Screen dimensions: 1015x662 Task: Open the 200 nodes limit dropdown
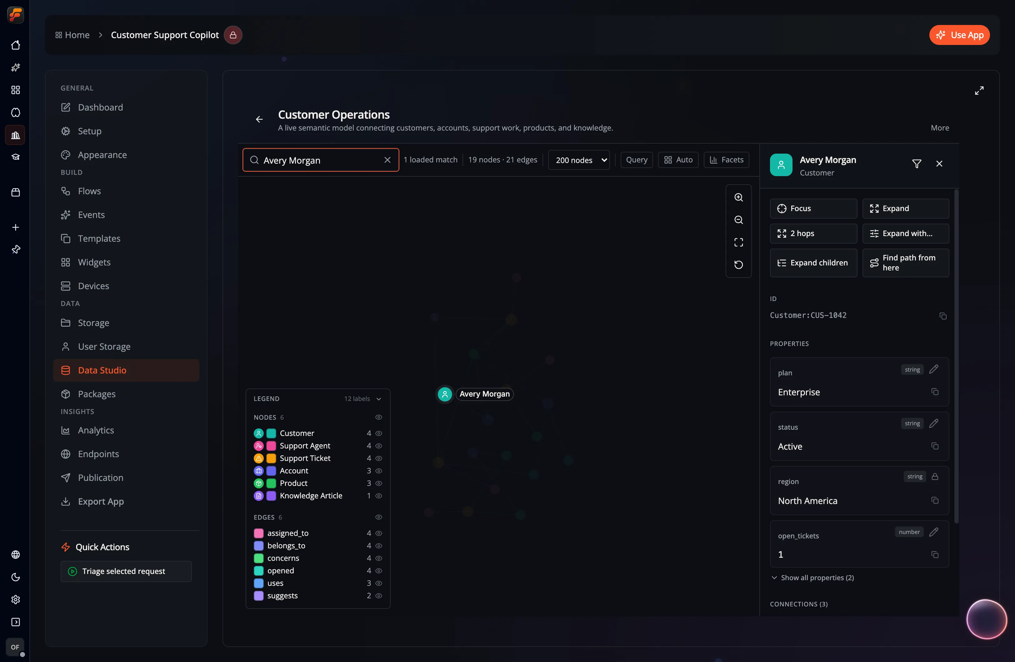pyautogui.click(x=579, y=160)
